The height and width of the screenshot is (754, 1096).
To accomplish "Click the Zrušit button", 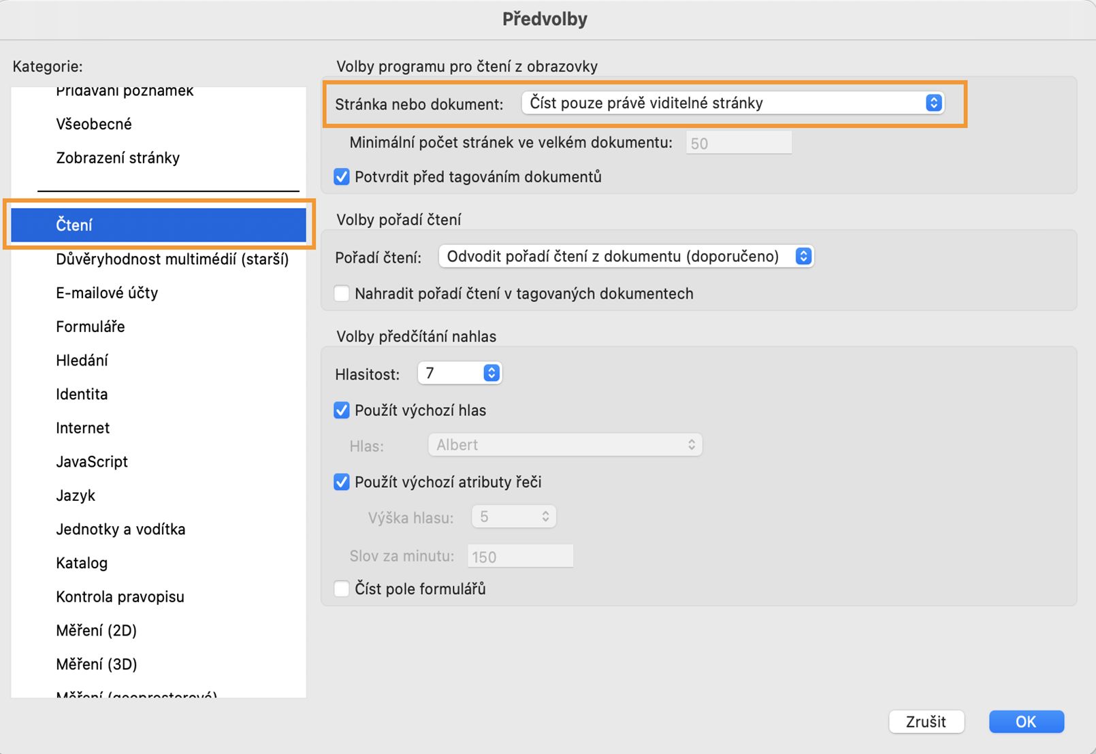I will [926, 722].
